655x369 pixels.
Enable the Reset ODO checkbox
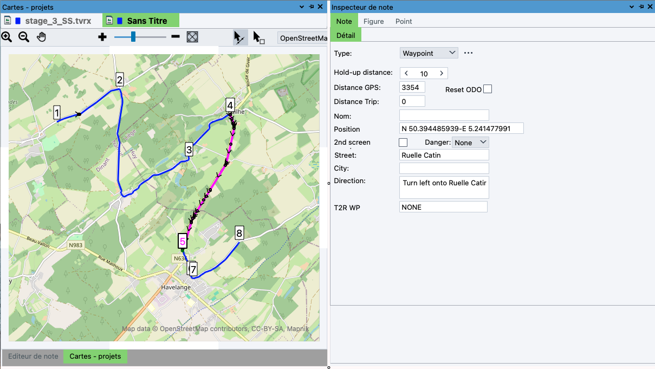point(488,89)
